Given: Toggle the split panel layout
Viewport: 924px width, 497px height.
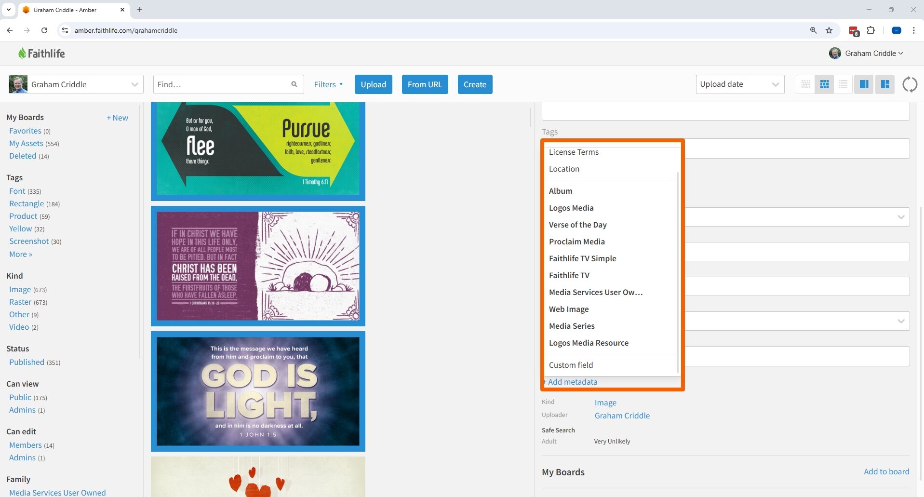Looking at the screenshot, I should click(885, 84).
